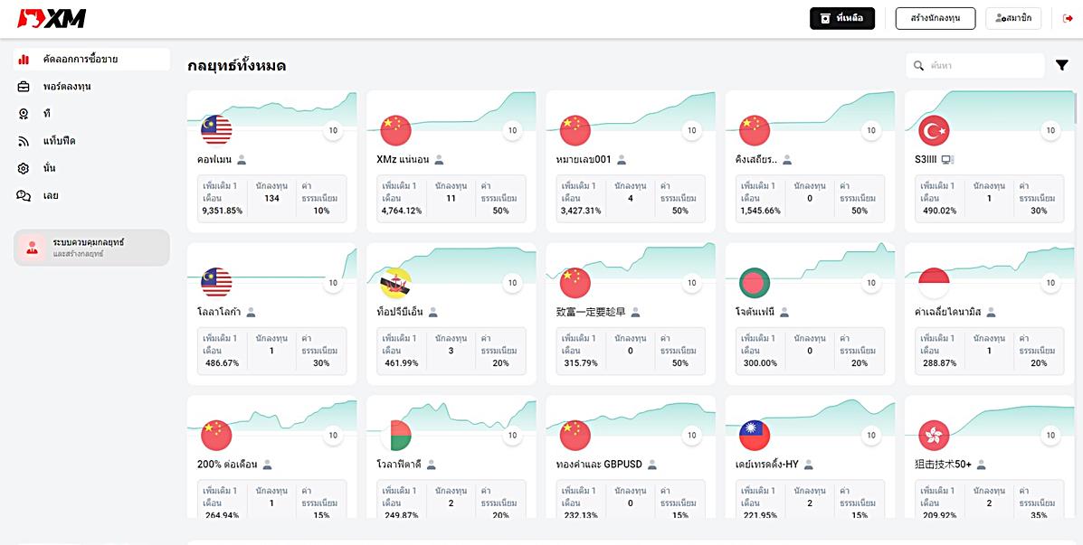Click the red logout arrow icon
The width and height of the screenshot is (1083, 545).
[1068, 18]
